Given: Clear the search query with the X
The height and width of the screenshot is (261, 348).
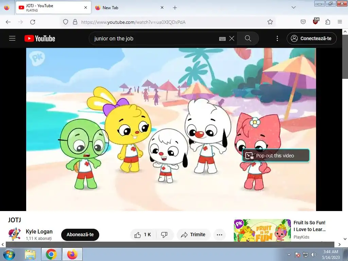Looking at the screenshot, I should [x=232, y=38].
